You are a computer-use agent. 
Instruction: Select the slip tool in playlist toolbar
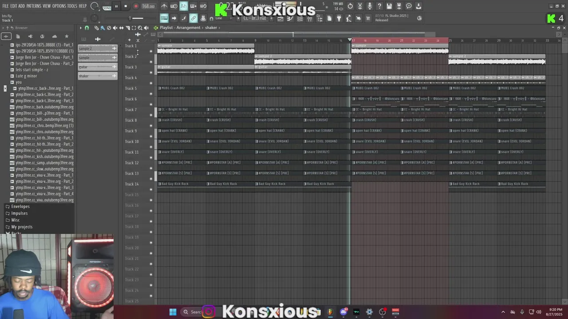(x=121, y=28)
